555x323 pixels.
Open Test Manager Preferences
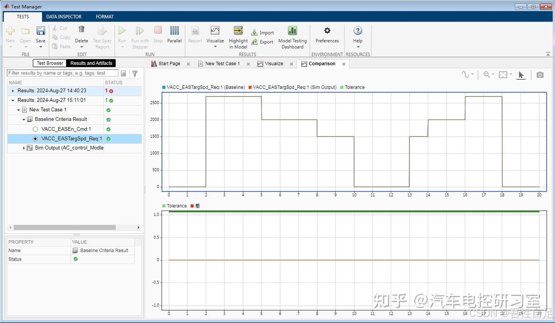(x=327, y=36)
